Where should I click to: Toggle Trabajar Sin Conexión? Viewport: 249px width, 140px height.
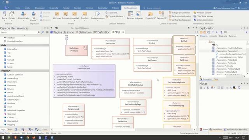tap(179, 12)
